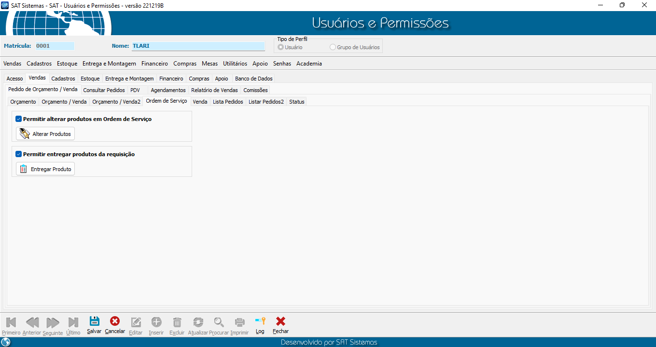Viewport: 656px width, 347px height.
Task: Click the Editar pencil icon
Action: 136,322
